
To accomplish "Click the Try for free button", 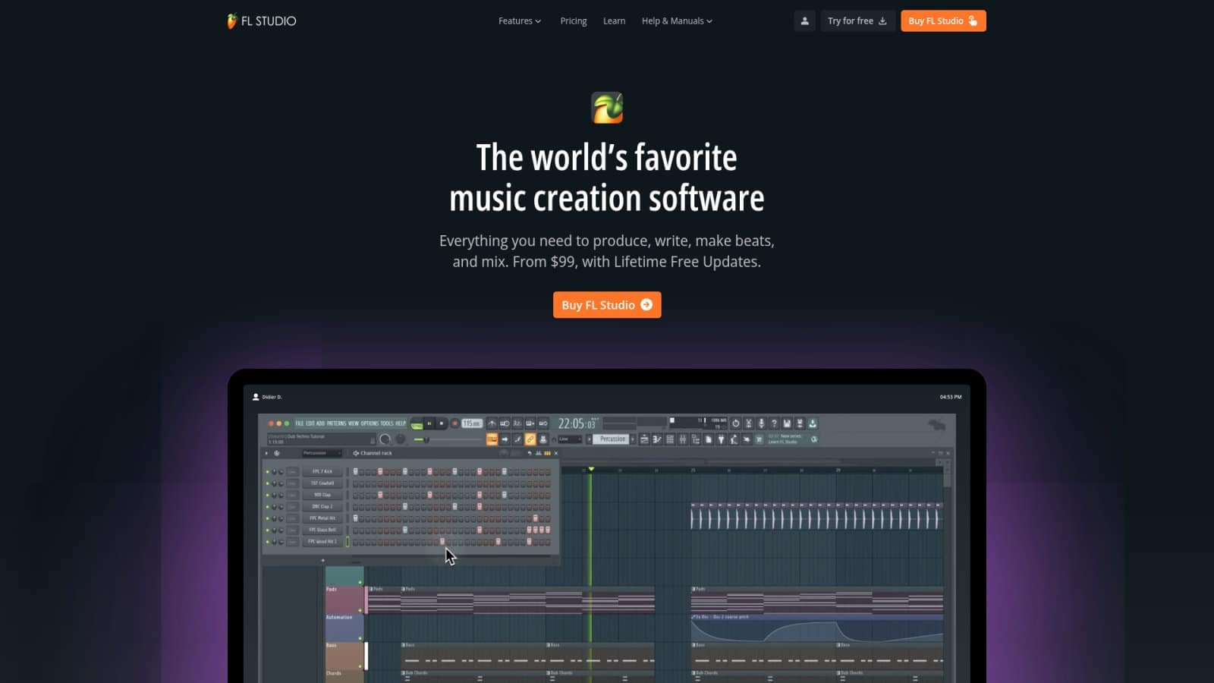I will (x=857, y=21).
